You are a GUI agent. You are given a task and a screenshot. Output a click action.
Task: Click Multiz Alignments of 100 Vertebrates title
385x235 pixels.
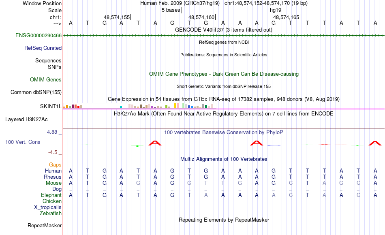coord(224,159)
